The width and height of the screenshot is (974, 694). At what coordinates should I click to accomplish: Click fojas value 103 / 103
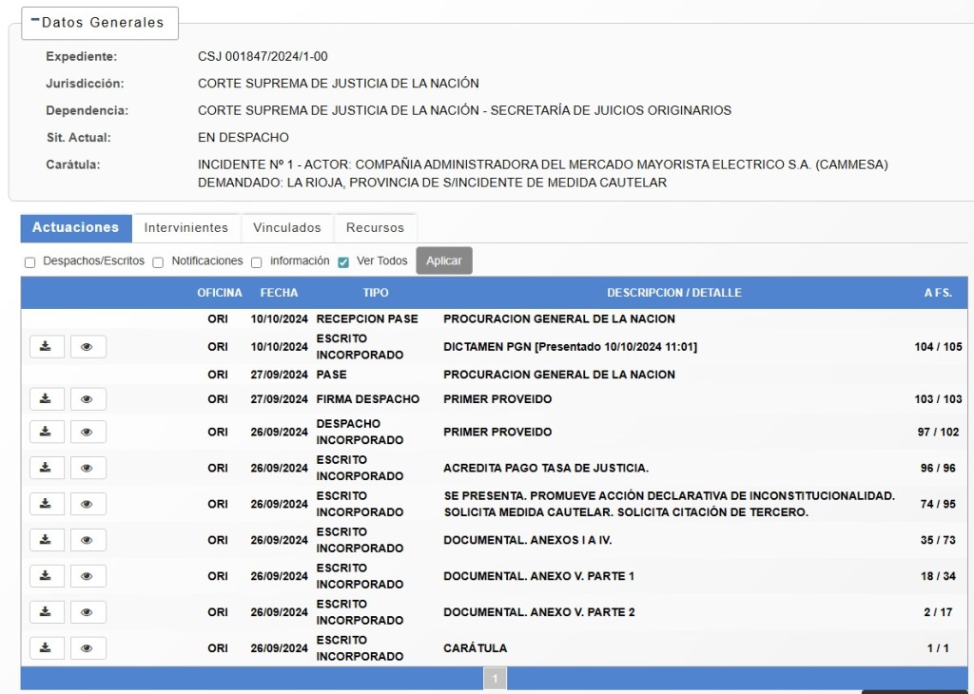click(938, 399)
